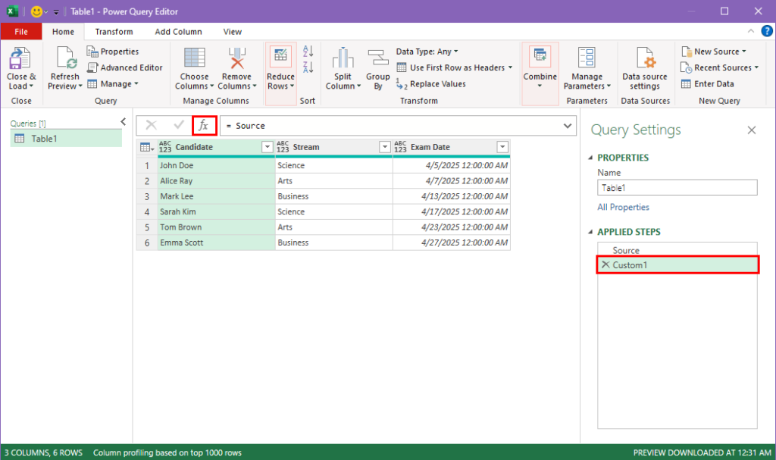Screen dimensions: 776x460
Task: Click the smiley feedback icon in title bar
Action: 36,11
